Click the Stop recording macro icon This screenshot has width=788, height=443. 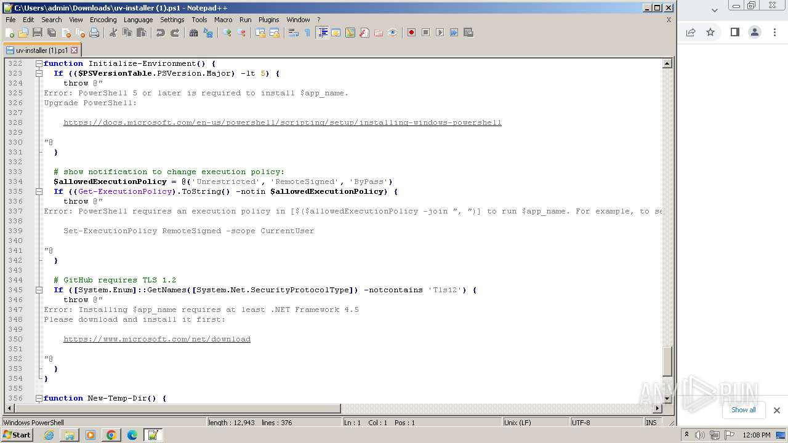425,33
